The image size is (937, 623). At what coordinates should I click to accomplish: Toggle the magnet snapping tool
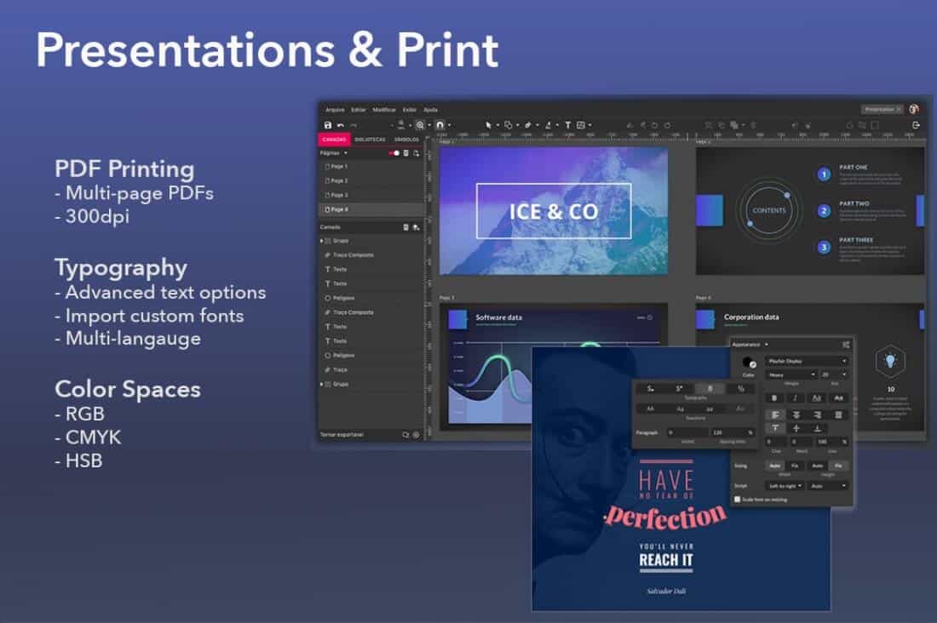(441, 125)
